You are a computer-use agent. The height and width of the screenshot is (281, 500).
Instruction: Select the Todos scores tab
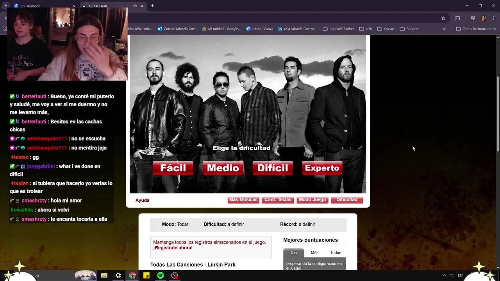(336, 253)
